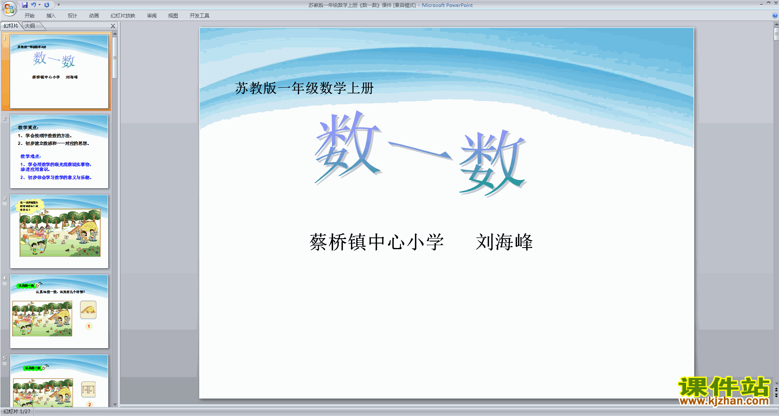Select the author name 刘海峰
This screenshot has width=779, height=416.
[504, 242]
